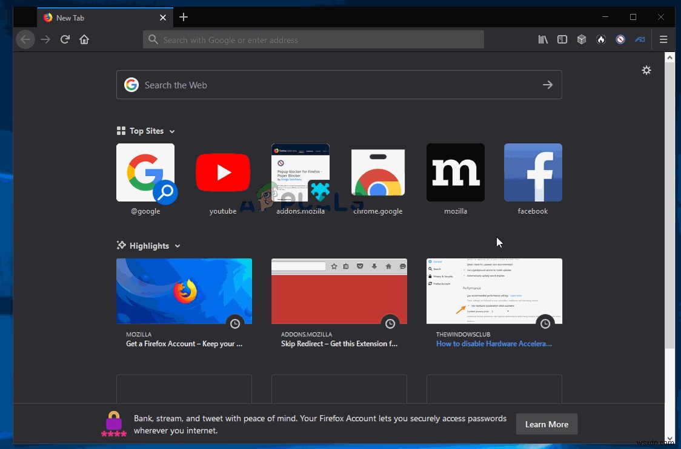Click the Learn More button
Screen dimensions: 681x449
(x=546, y=424)
